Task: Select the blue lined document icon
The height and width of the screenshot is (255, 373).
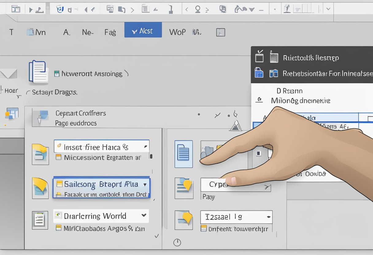Action: point(183,154)
